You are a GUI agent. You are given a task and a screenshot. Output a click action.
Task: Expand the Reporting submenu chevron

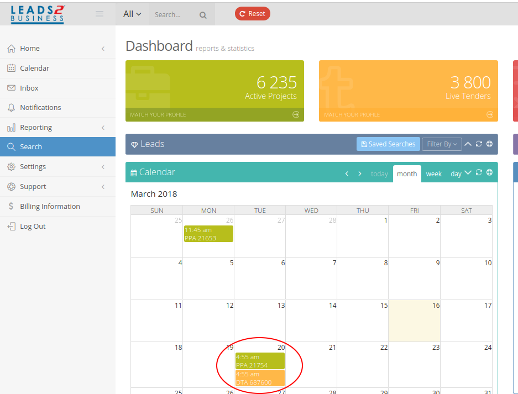click(x=103, y=128)
